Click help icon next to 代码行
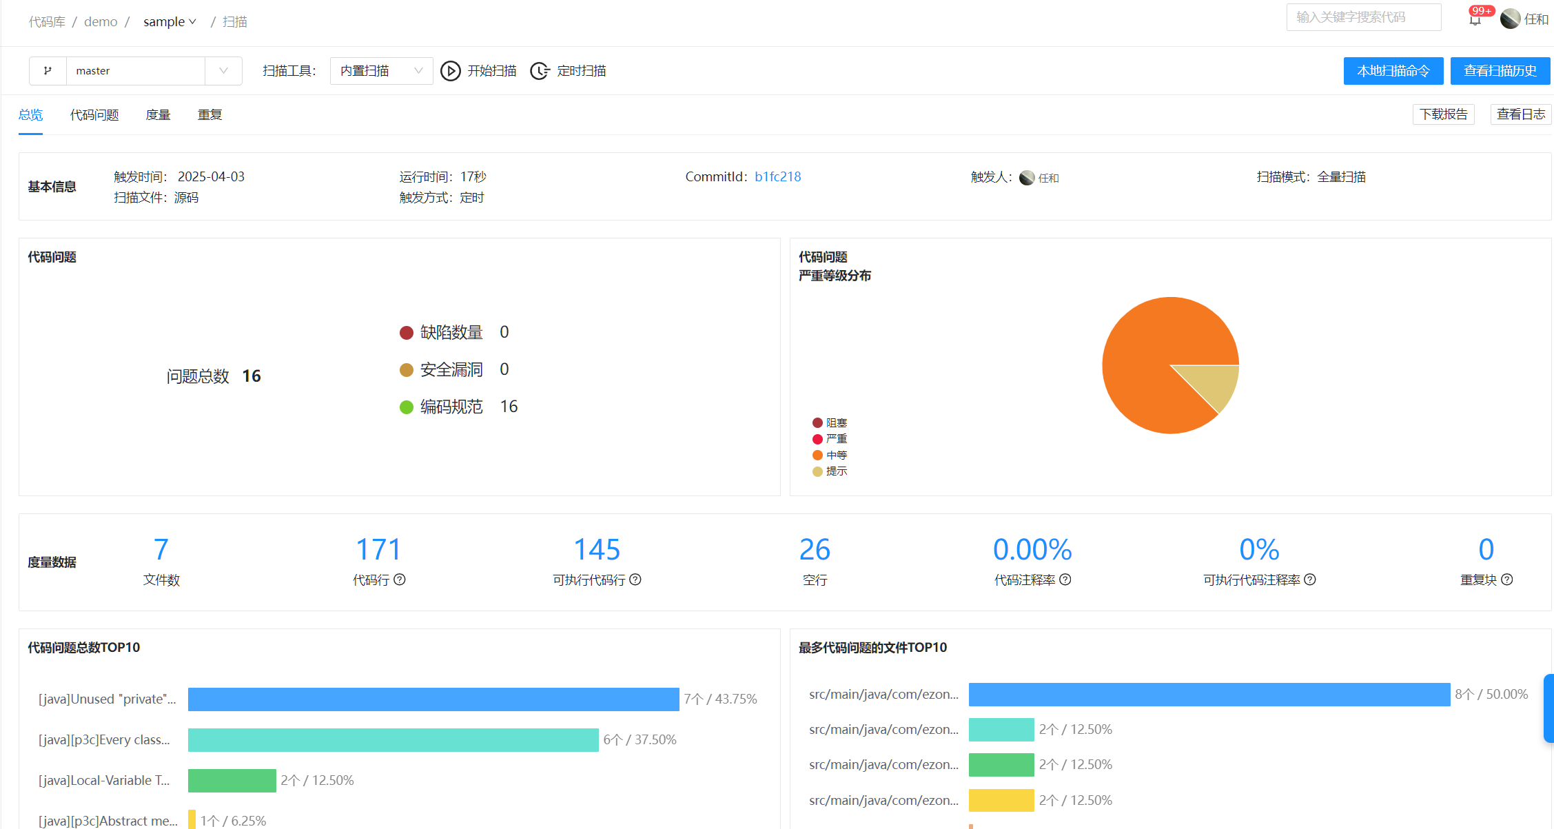Viewport: 1554px width, 829px height. pyautogui.click(x=400, y=580)
